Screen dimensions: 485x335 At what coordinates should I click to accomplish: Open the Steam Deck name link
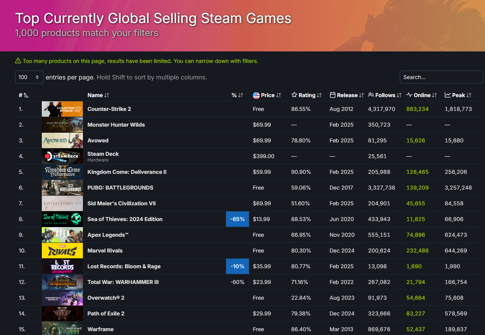103,154
